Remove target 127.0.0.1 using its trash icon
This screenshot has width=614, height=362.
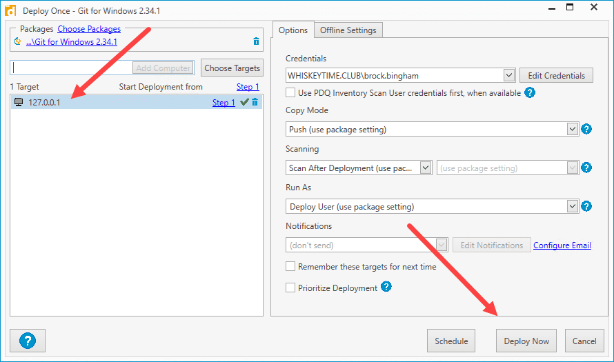pos(255,102)
